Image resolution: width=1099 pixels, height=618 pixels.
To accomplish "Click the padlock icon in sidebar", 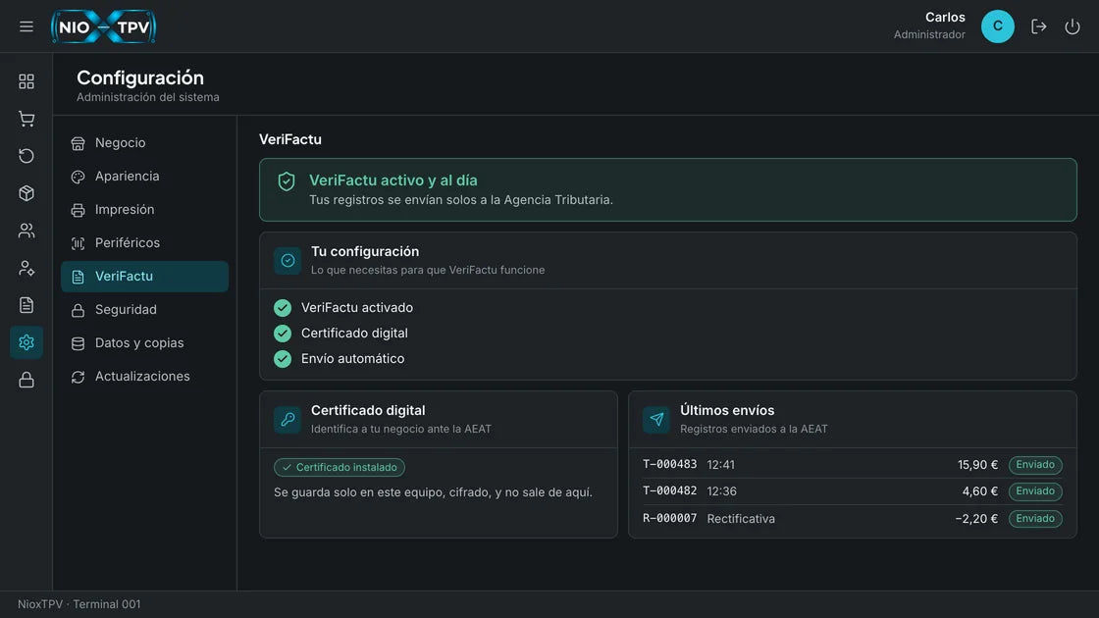I will [x=26, y=380].
